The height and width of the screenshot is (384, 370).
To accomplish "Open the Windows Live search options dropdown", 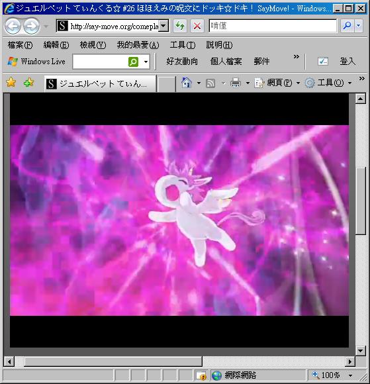I will click(146, 62).
